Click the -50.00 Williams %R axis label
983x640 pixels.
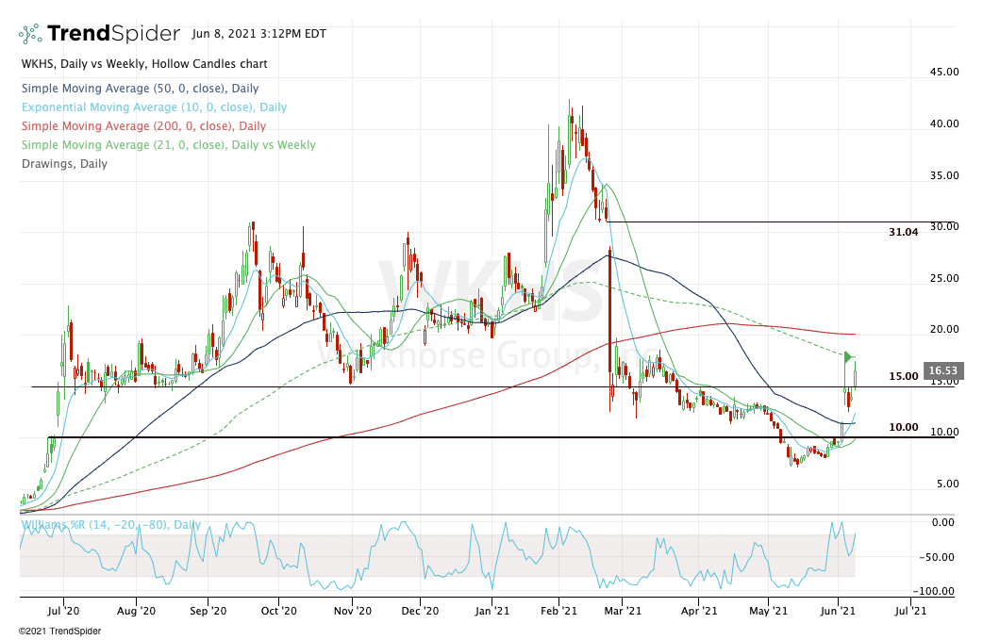941,557
